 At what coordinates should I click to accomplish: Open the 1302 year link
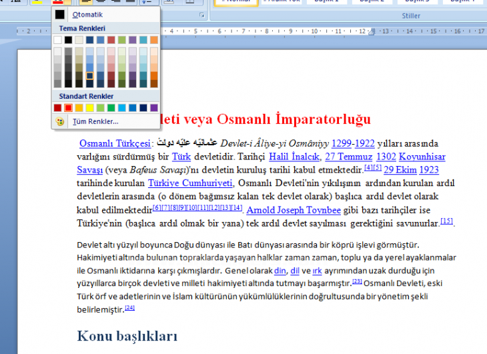tap(386, 157)
